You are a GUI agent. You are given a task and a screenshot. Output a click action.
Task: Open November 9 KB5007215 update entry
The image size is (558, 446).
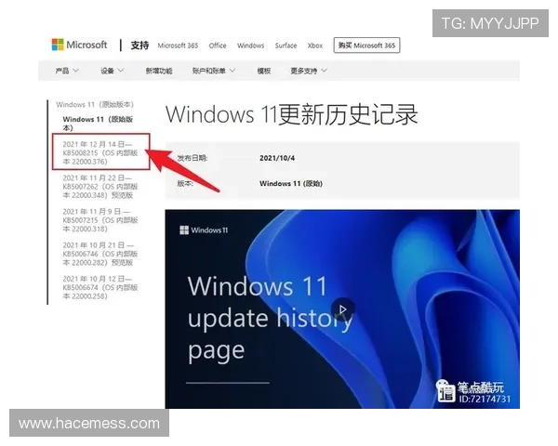[100, 220]
